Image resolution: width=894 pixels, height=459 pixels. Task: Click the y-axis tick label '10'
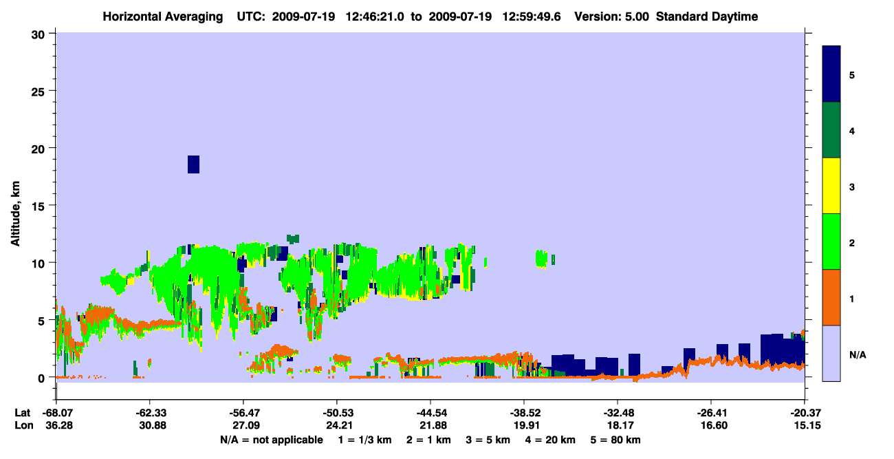pos(40,263)
